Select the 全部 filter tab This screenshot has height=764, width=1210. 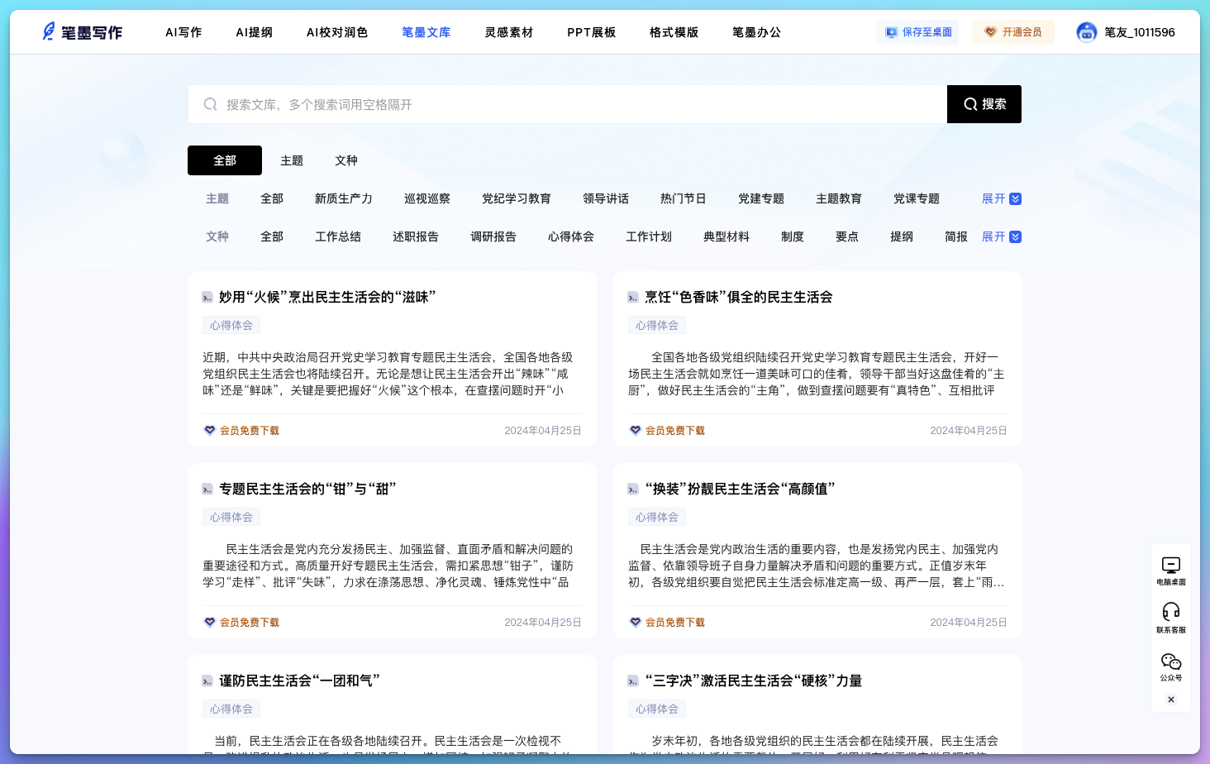(x=225, y=160)
